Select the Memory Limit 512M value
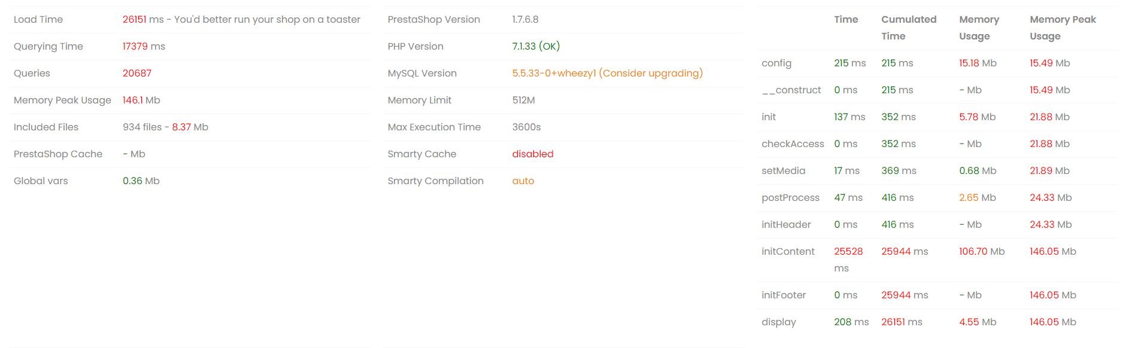 pos(524,100)
